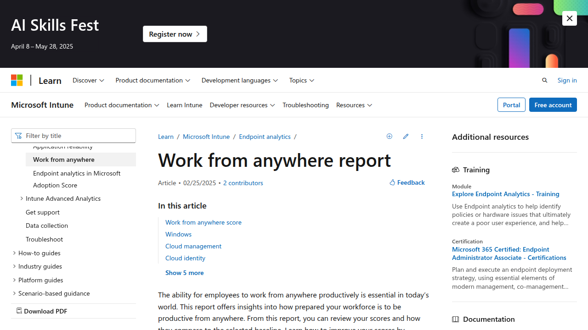Jump to Cloud management section
This screenshot has width=588, height=330.
pyautogui.click(x=193, y=246)
